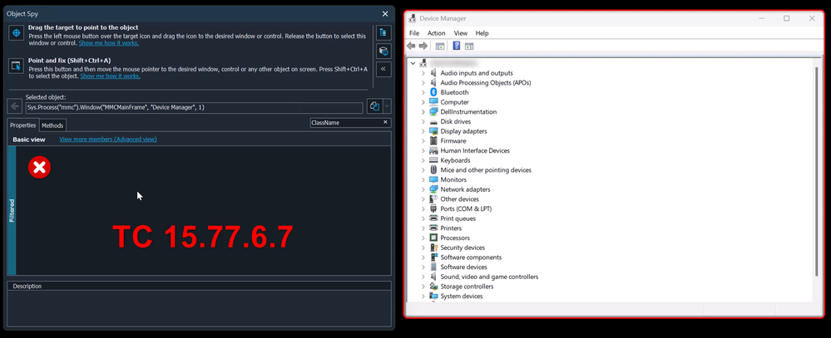Screen dimensions: 831x338
Task: Click the Selected object text field
Action: [x=193, y=107]
